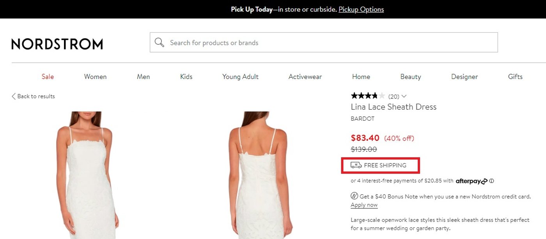
Task: Click the back chevron next to results
Action: tap(13, 96)
